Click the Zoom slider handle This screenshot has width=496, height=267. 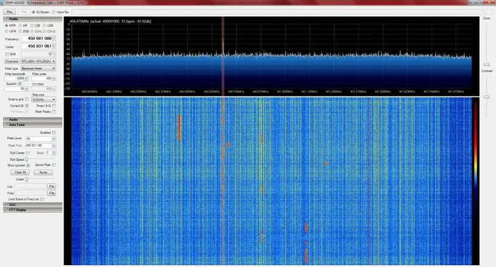tap(486, 64)
